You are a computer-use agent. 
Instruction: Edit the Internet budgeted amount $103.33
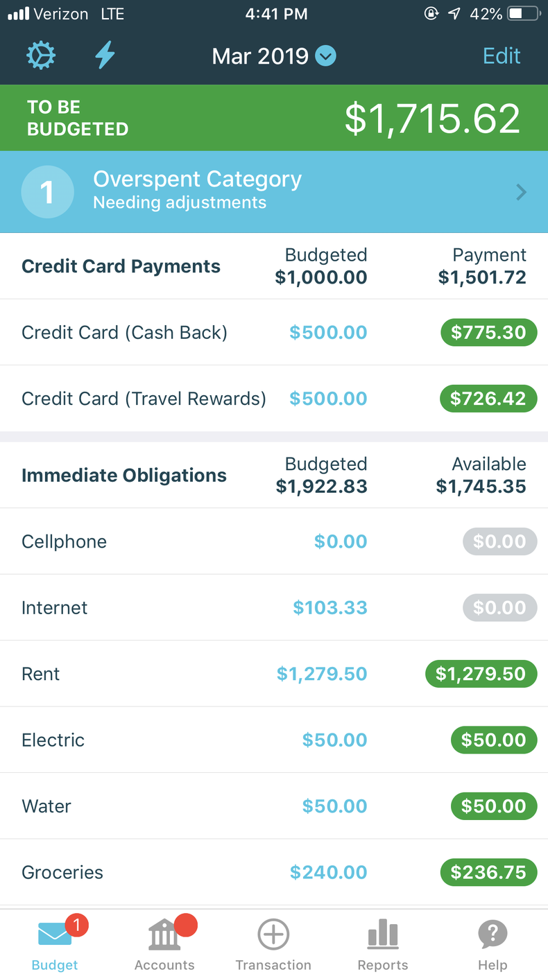point(330,608)
